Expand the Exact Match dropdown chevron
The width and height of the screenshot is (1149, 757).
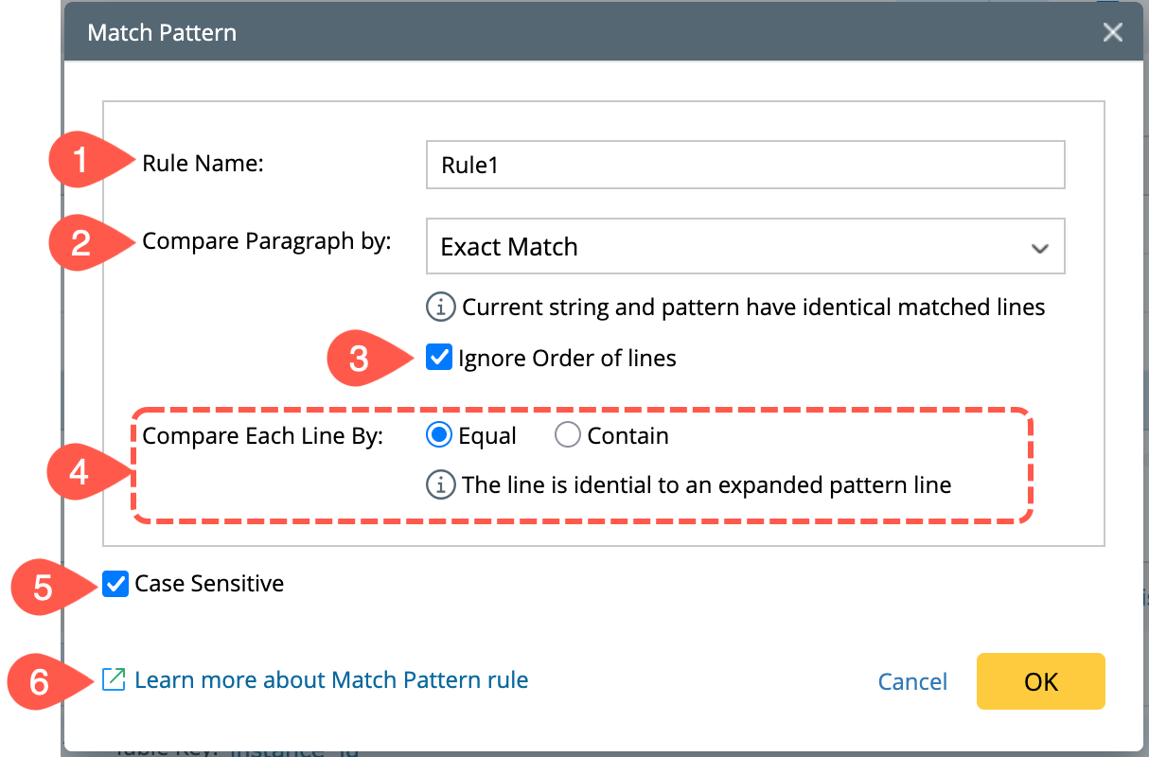tap(1039, 248)
